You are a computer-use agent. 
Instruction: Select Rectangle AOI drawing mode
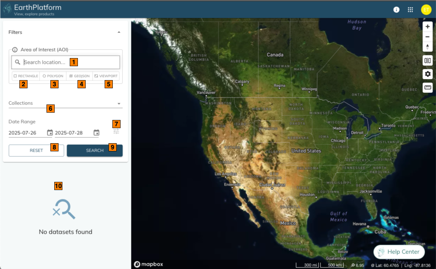[26, 76]
